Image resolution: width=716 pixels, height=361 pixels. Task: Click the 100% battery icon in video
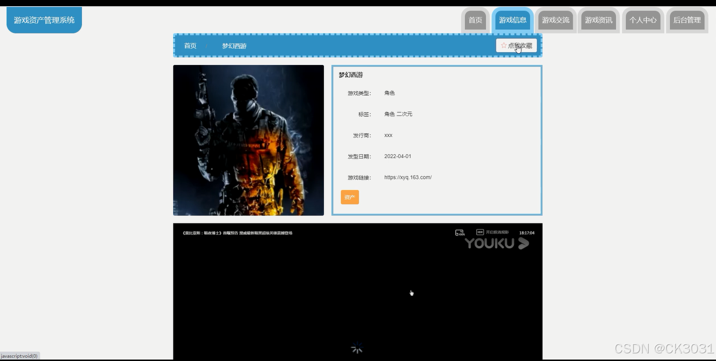click(460, 233)
